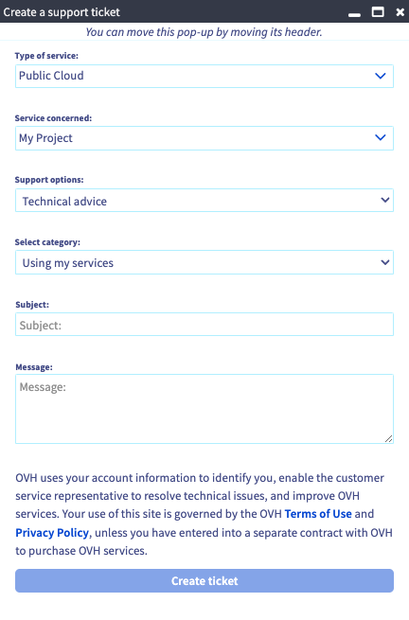This screenshot has width=409, height=620.
Task: Click the chevron next to My Project
Action: click(x=381, y=137)
